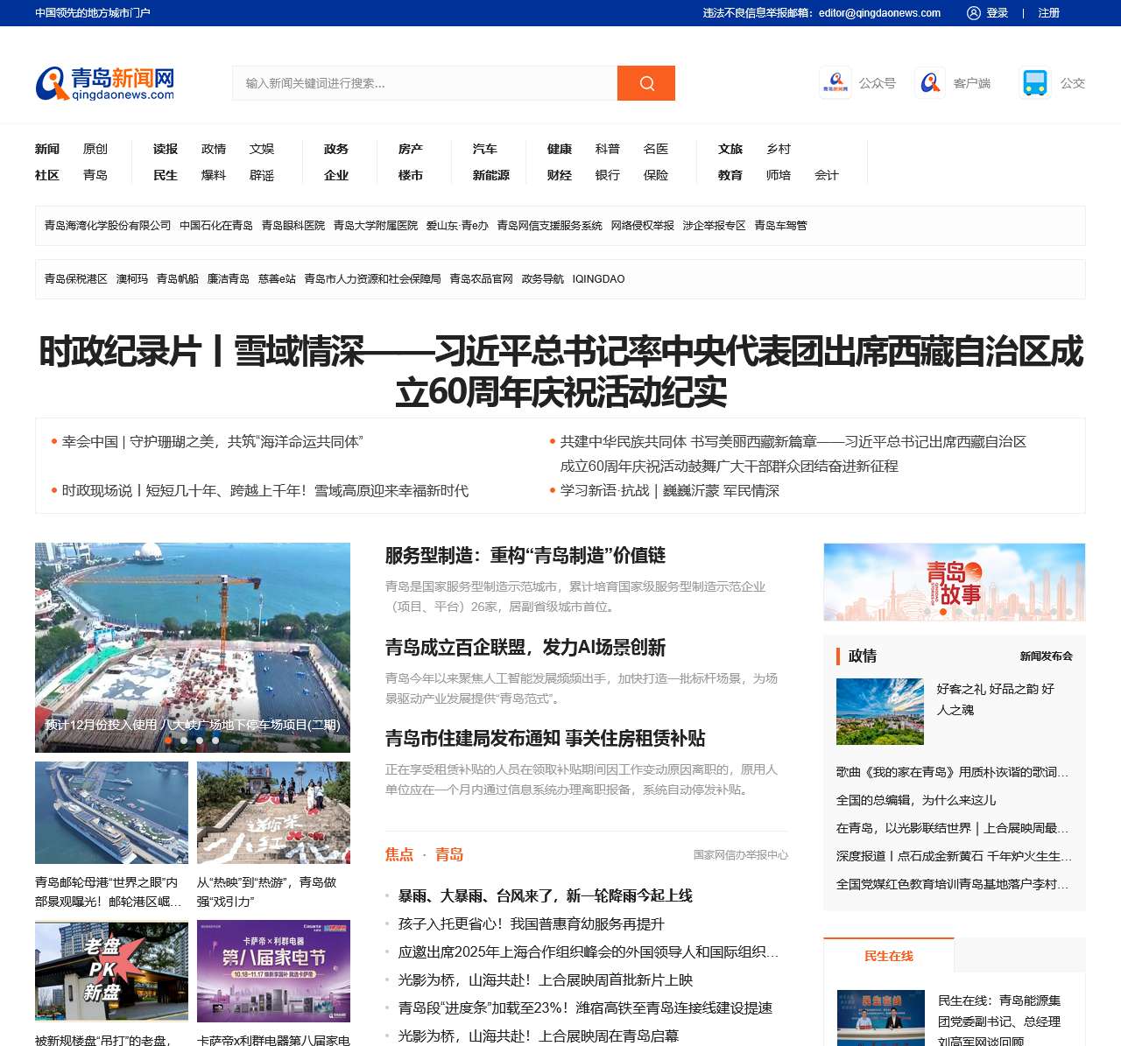Open the 公众号 WeChat account icon
1121x1046 pixels.
point(835,83)
